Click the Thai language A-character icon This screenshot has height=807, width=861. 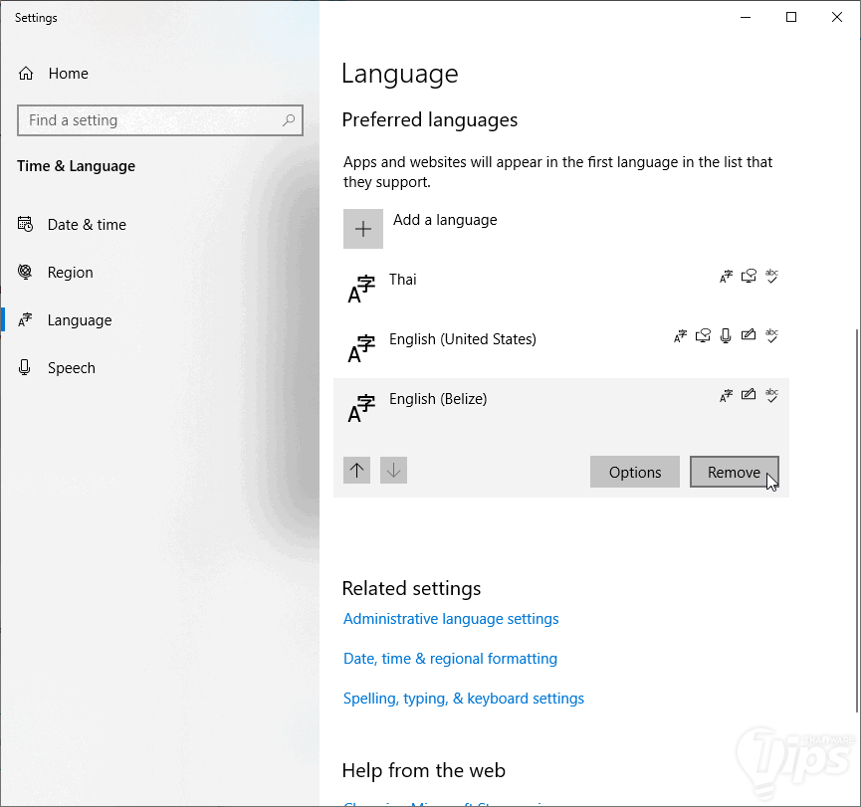[361, 290]
